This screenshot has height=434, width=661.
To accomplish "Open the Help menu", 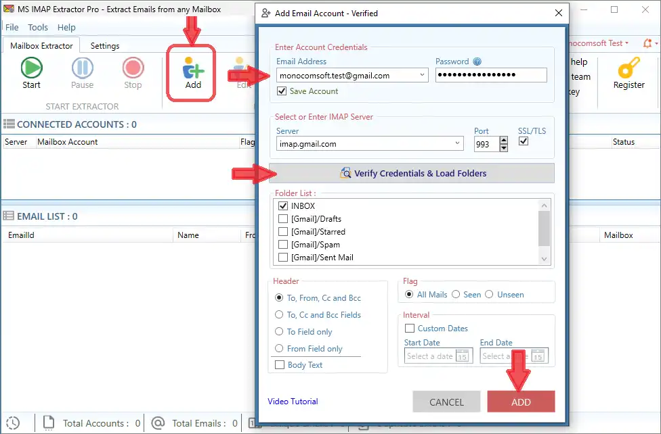I will 66,27.
